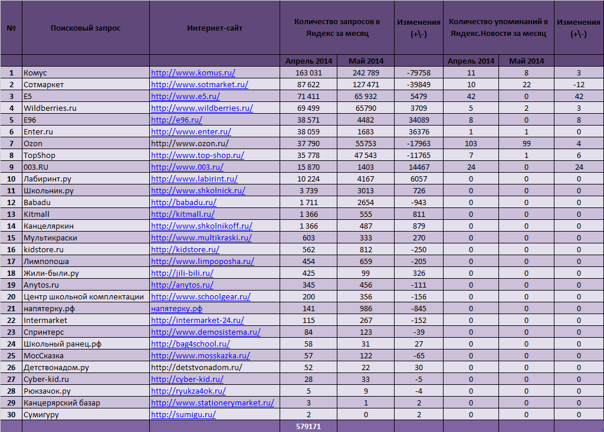The height and width of the screenshot is (432, 604).
Task: Click the напятерку.рф hyperlink
Action: pos(176,309)
